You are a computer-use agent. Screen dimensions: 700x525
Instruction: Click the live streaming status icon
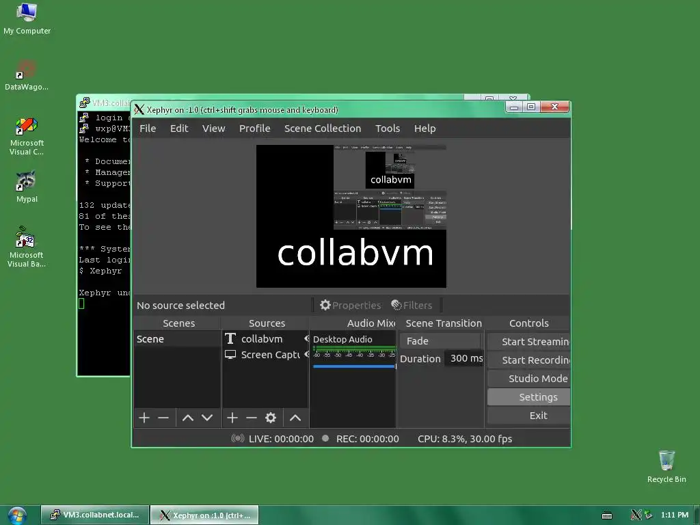tap(237, 438)
